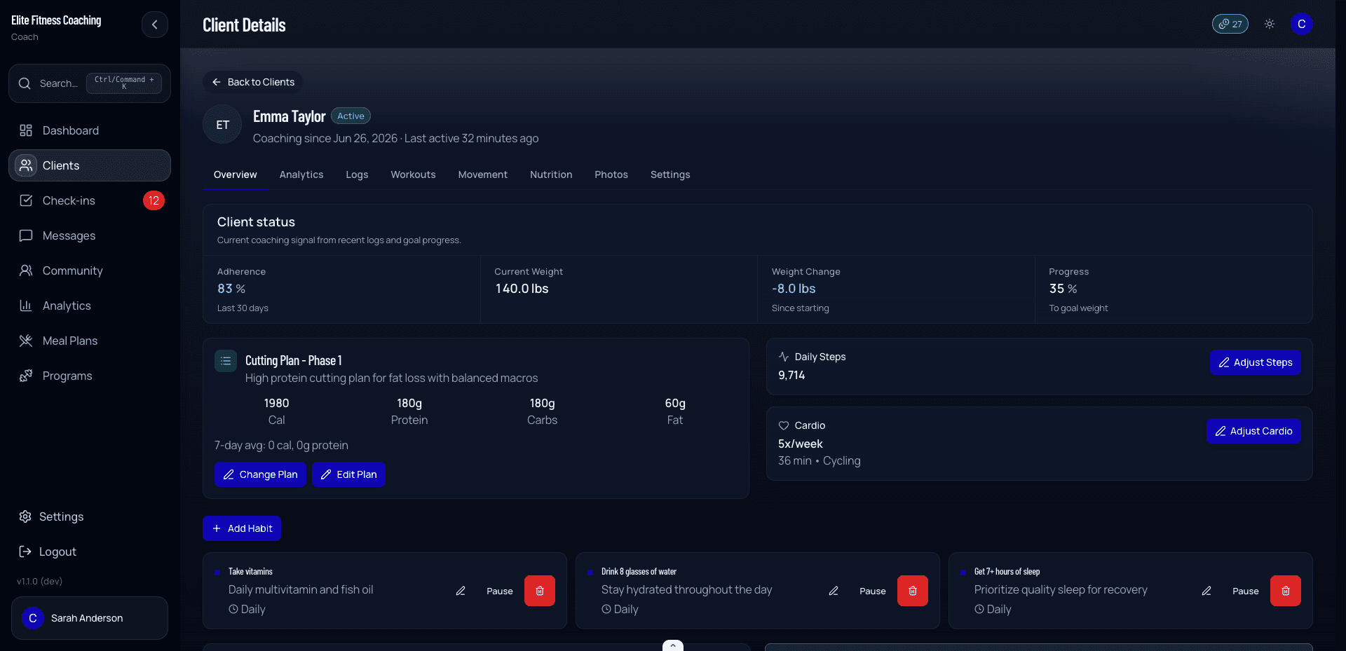Screen dimensions: 1346x651
Task: Click the -8.0 lbs weight change
Action: [x=794, y=289]
